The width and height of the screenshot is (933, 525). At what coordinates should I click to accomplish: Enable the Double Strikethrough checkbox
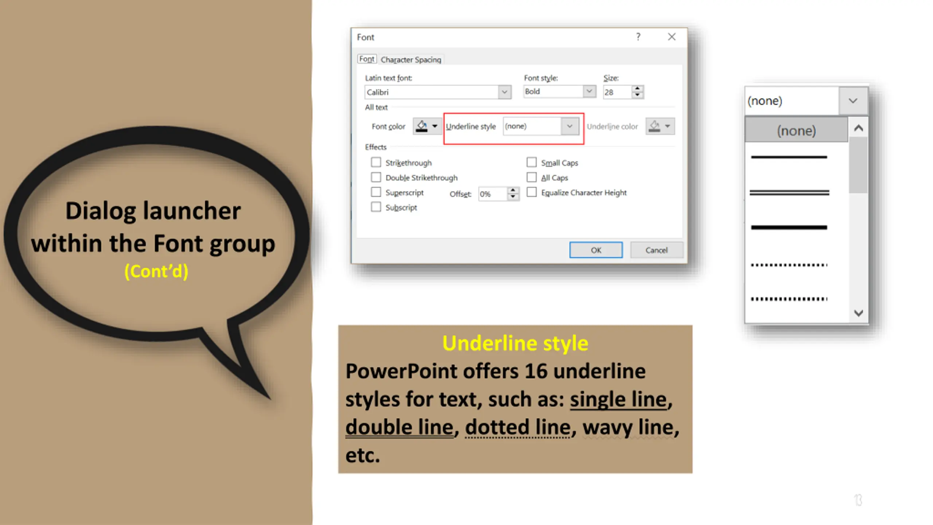[376, 177]
